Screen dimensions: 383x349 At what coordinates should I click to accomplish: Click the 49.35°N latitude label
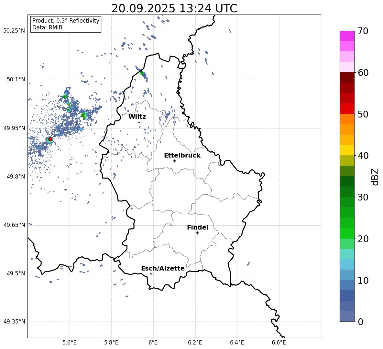coord(14,322)
